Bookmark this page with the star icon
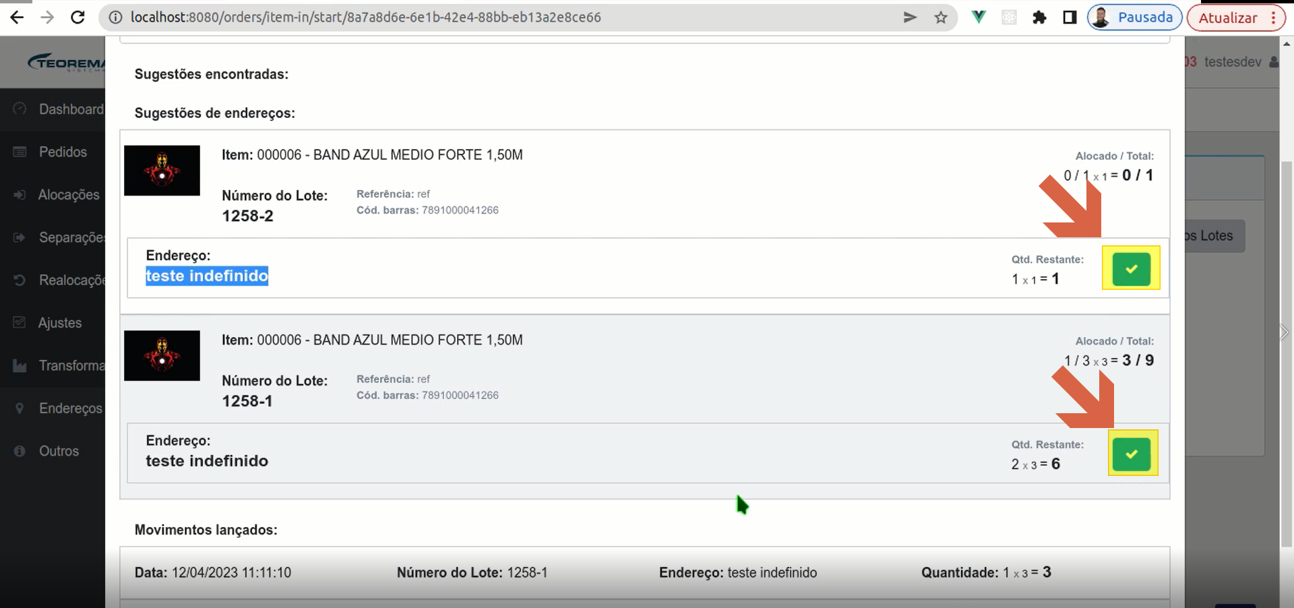1294x608 pixels. 941,18
